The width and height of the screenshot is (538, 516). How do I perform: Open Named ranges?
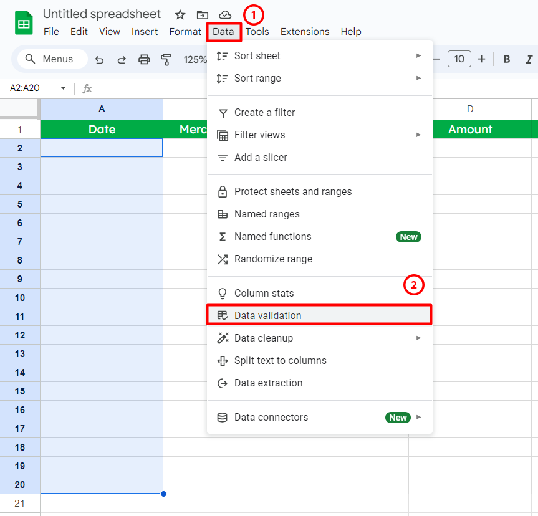(x=319, y=214)
